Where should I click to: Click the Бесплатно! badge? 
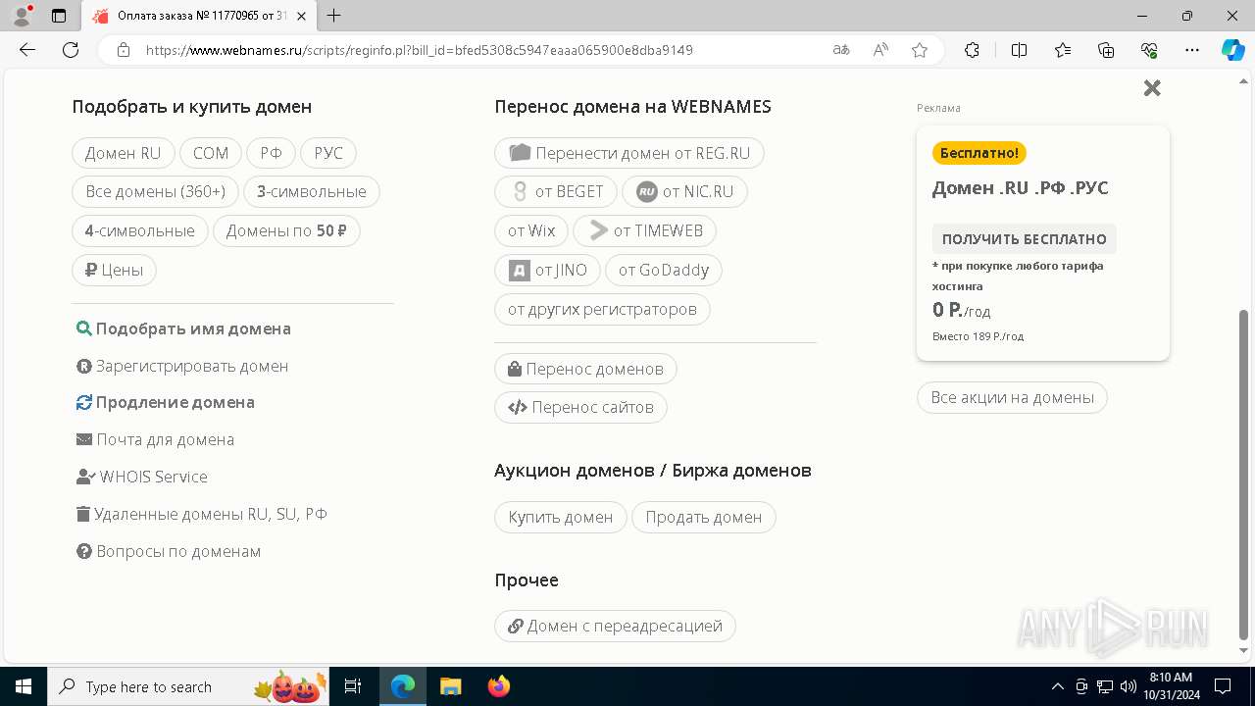[x=979, y=153]
